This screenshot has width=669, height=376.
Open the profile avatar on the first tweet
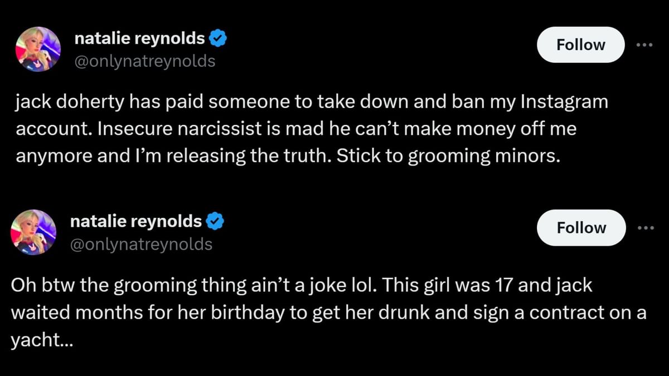click(x=38, y=48)
